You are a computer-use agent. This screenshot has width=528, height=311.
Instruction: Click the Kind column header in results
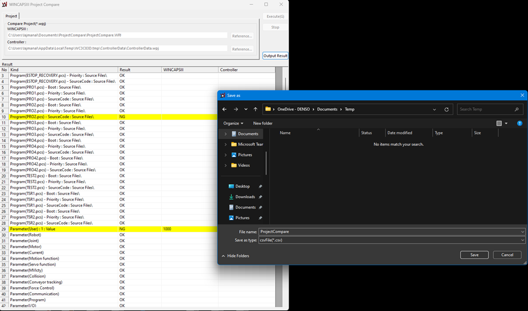pyautogui.click(x=63, y=70)
